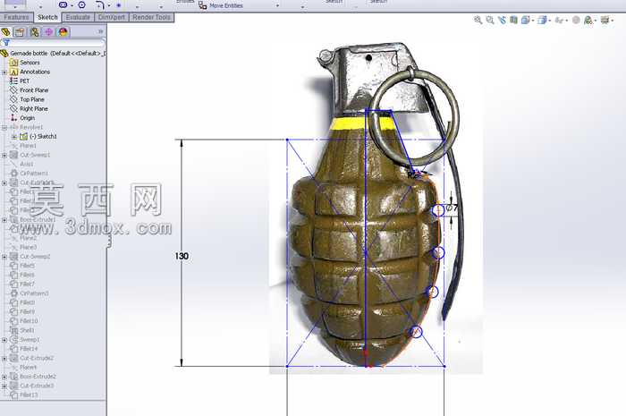Screen dimensions: 626x416
Task: Click the Move Entities button label
Action: 226,5
